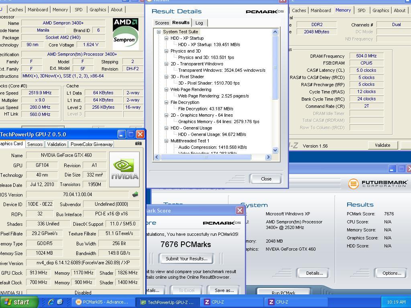The height and width of the screenshot is (308, 411).
Task: Switch to Sensors tab in GPU-Z
Action: pos(35,144)
